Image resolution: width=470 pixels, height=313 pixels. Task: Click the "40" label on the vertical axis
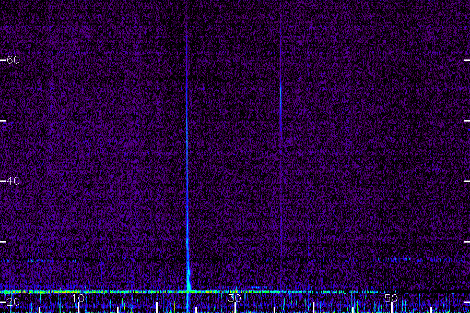(x=13, y=181)
